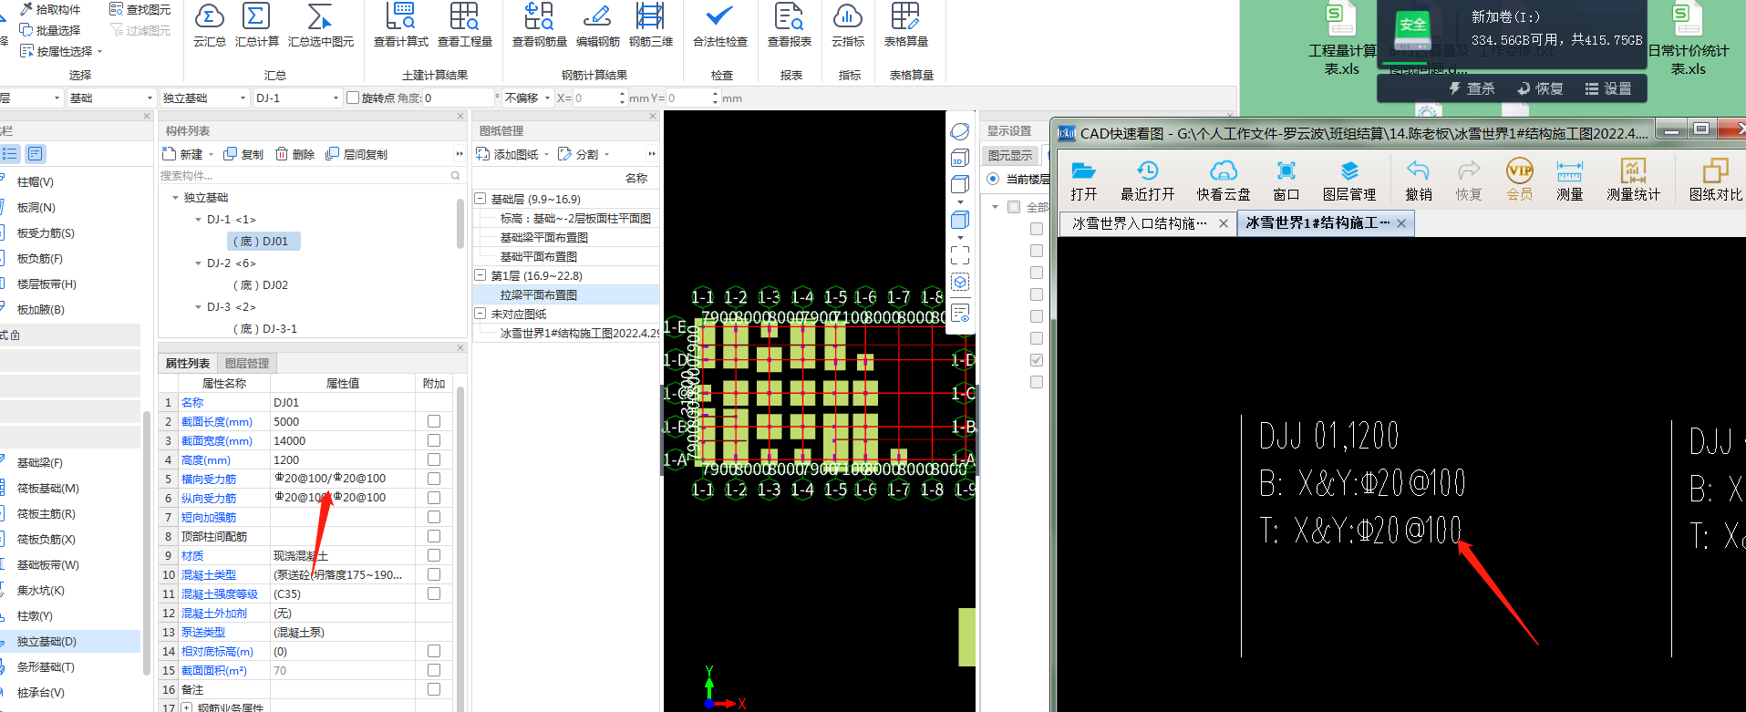Collapse the 独立基础 tree node
1746x712 pixels.
click(x=176, y=198)
